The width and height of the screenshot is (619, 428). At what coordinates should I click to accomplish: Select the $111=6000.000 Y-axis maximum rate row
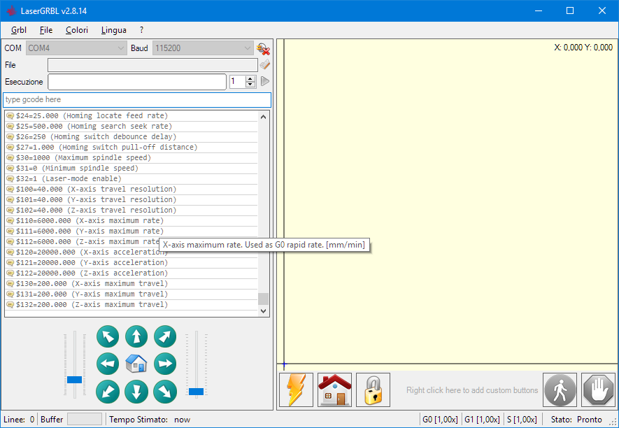131,231
